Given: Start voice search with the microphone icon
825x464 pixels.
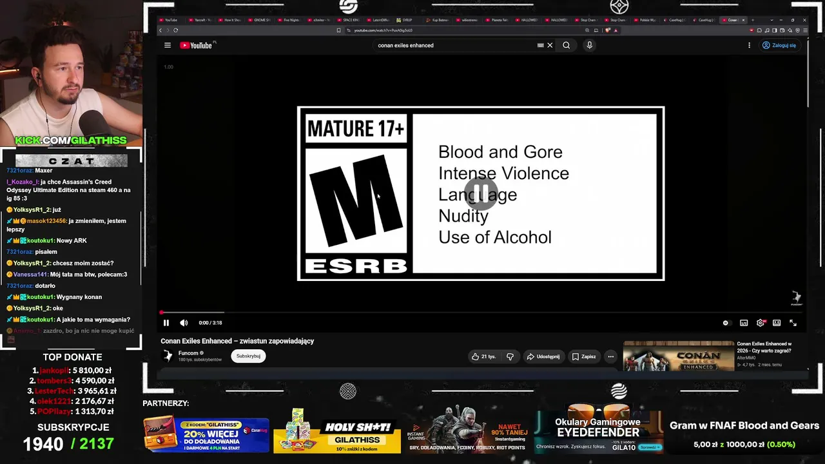Looking at the screenshot, I should click(589, 45).
